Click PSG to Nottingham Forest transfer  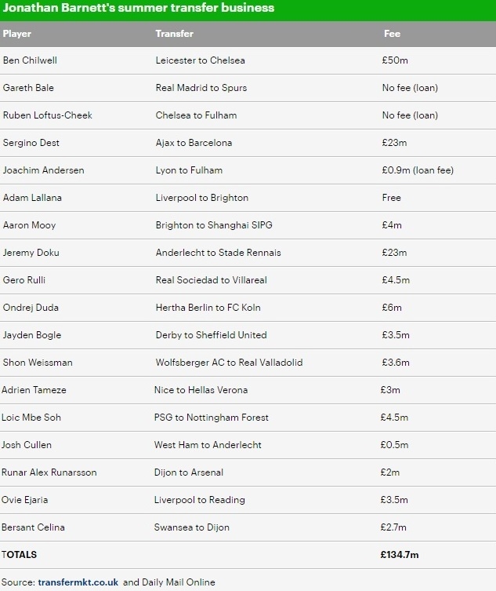tap(211, 418)
